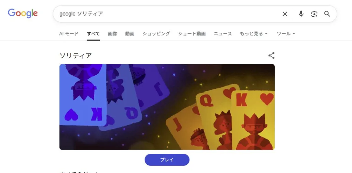Switch to the AI モード tab
352x173 pixels.
pyautogui.click(x=69, y=34)
